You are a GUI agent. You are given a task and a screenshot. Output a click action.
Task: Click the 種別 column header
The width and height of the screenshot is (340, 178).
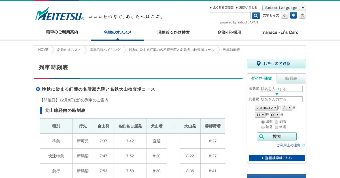pyautogui.click(x=56, y=126)
